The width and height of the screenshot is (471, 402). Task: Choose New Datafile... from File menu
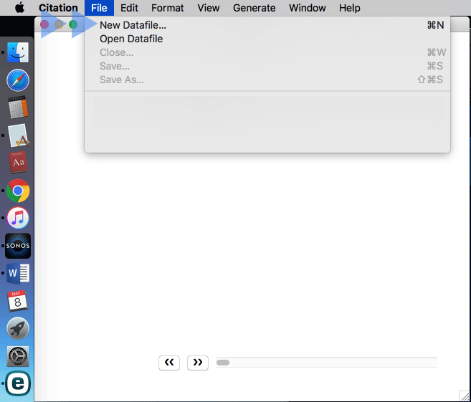point(133,25)
